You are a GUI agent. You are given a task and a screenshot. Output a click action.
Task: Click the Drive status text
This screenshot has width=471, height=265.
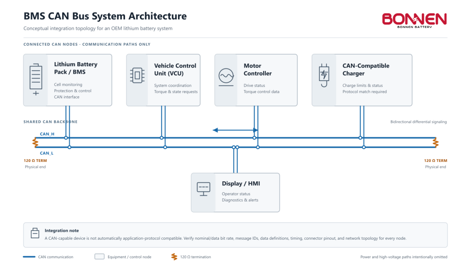[x=254, y=86]
